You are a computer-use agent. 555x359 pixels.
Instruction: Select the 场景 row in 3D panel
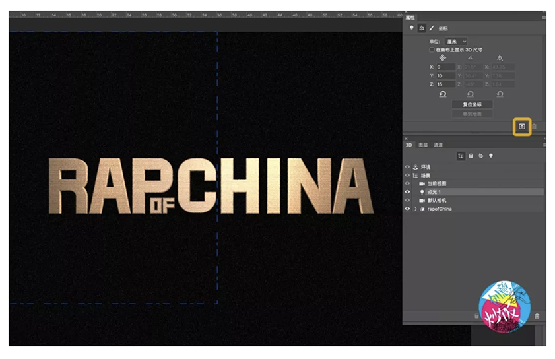pyautogui.click(x=474, y=176)
